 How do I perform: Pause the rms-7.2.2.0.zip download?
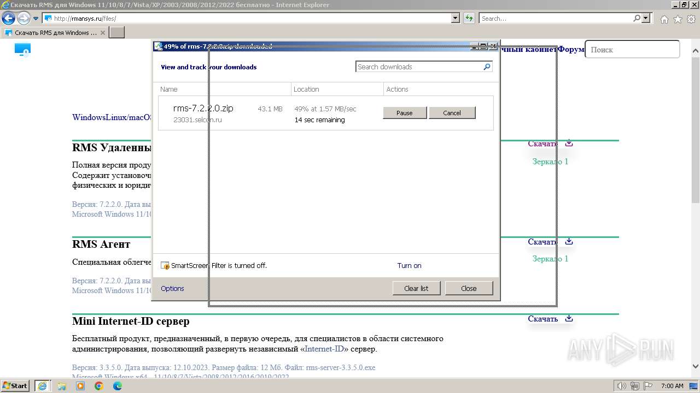pos(405,113)
